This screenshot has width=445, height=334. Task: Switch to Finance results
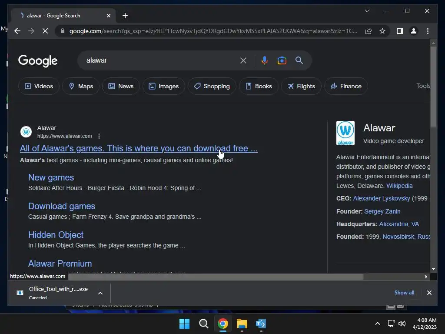[x=346, y=86]
